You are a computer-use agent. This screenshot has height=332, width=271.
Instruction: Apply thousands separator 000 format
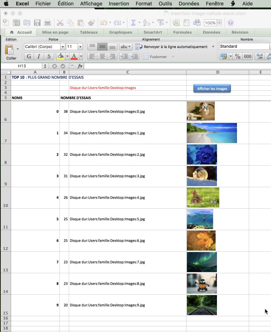[x=247, y=56]
